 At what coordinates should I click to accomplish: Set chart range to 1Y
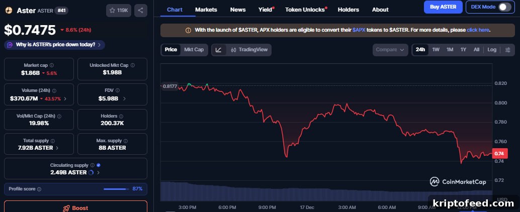click(x=463, y=50)
